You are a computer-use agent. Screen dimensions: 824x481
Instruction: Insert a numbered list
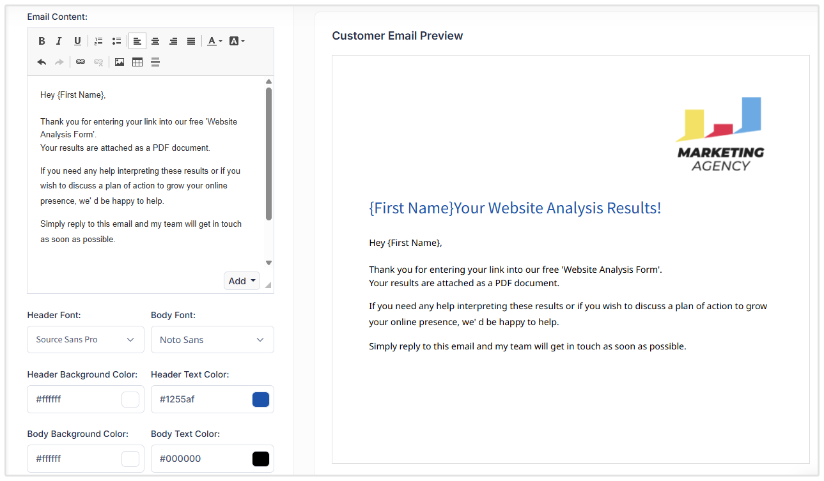[x=98, y=41]
